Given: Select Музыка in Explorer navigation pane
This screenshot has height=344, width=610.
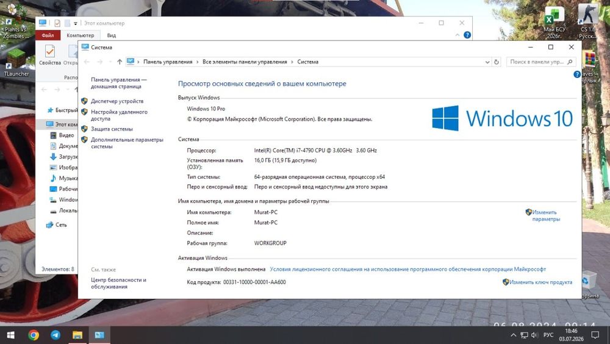Looking at the screenshot, I should click(x=64, y=178).
